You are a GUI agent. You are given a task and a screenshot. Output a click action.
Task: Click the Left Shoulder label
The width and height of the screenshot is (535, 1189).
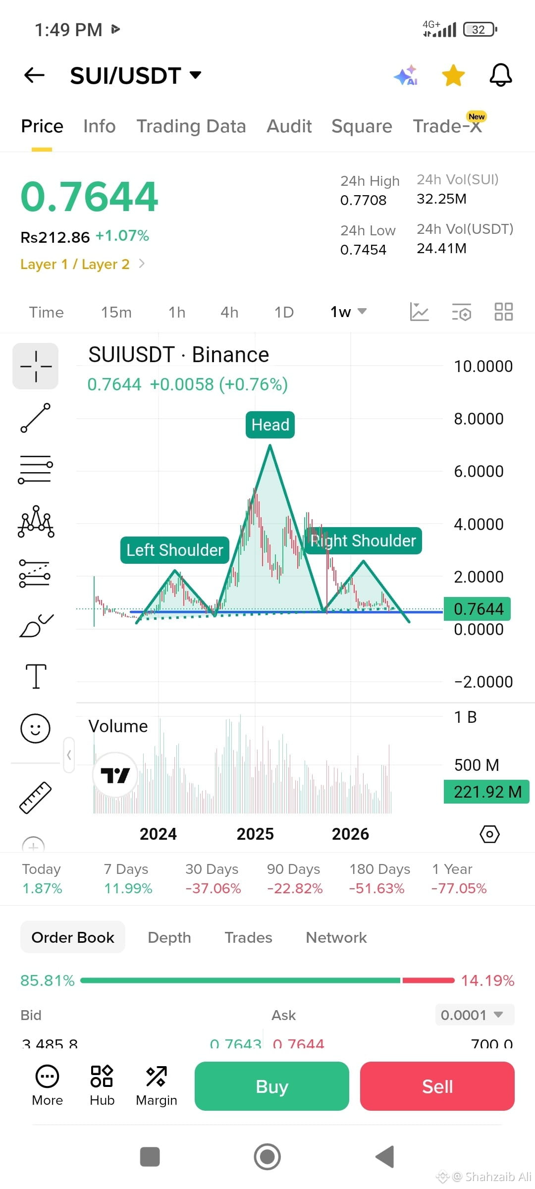[175, 550]
